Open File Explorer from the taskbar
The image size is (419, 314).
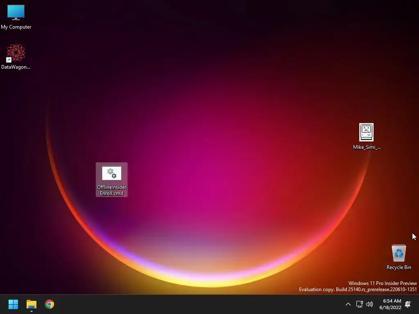coord(31,304)
